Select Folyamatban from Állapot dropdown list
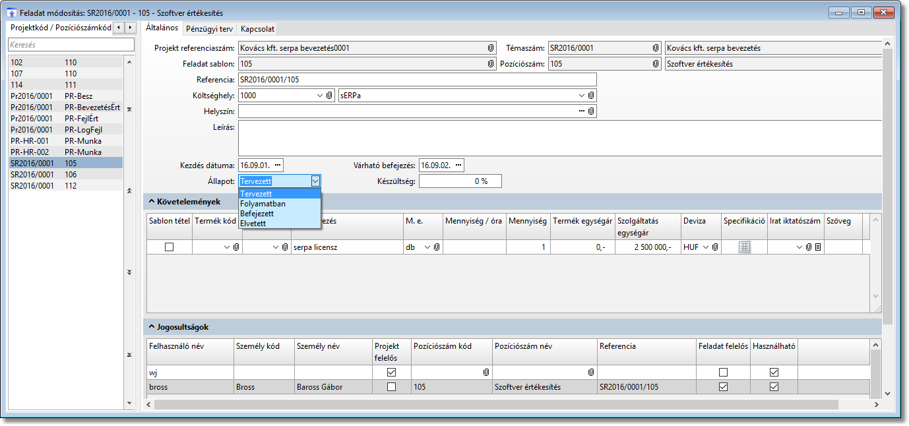This screenshot has height=426, width=909. pyautogui.click(x=263, y=204)
